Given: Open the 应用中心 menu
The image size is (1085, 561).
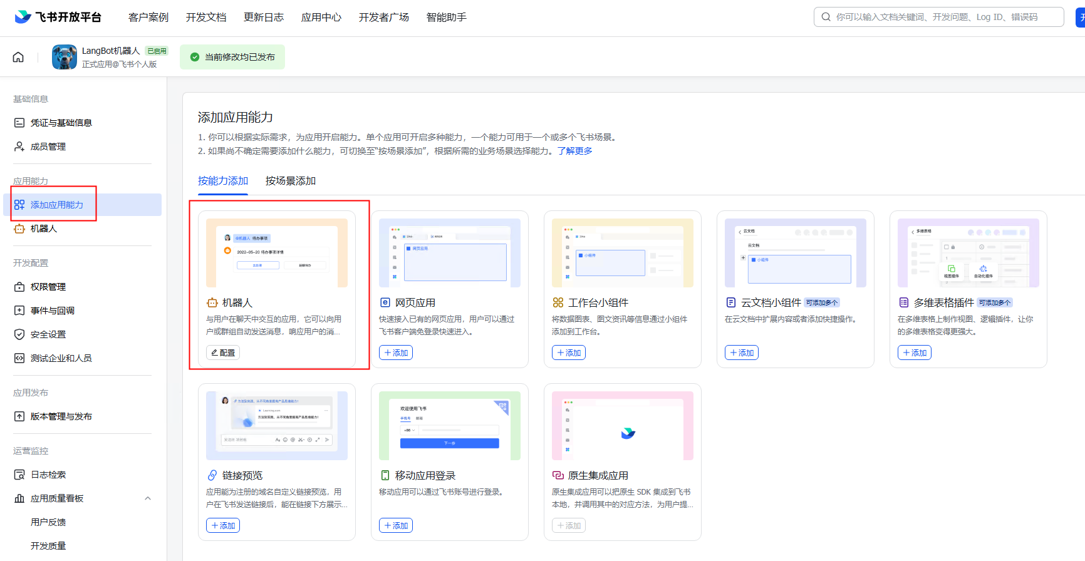Looking at the screenshot, I should 321,18.
